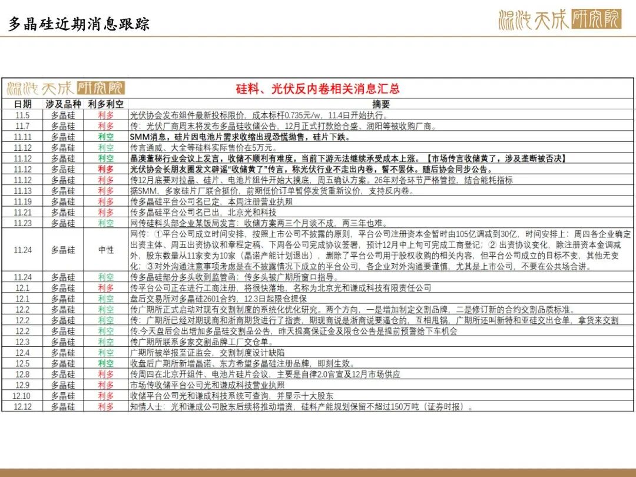This screenshot has width=636, height=477.
Task: Click the date cell 11.5
Action: 23,115
